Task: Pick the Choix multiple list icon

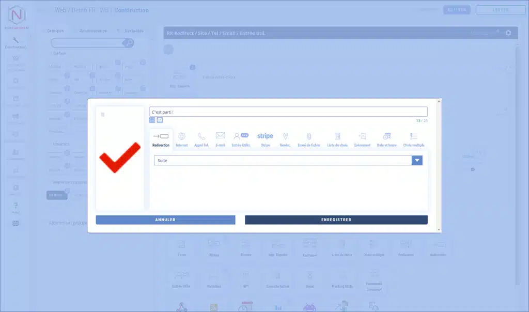Action: click(x=414, y=136)
